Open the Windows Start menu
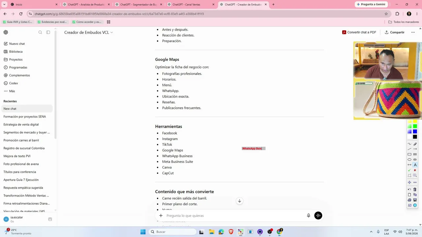Image resolution: width=422 pixels, height=237 pixels. point(143,232)
